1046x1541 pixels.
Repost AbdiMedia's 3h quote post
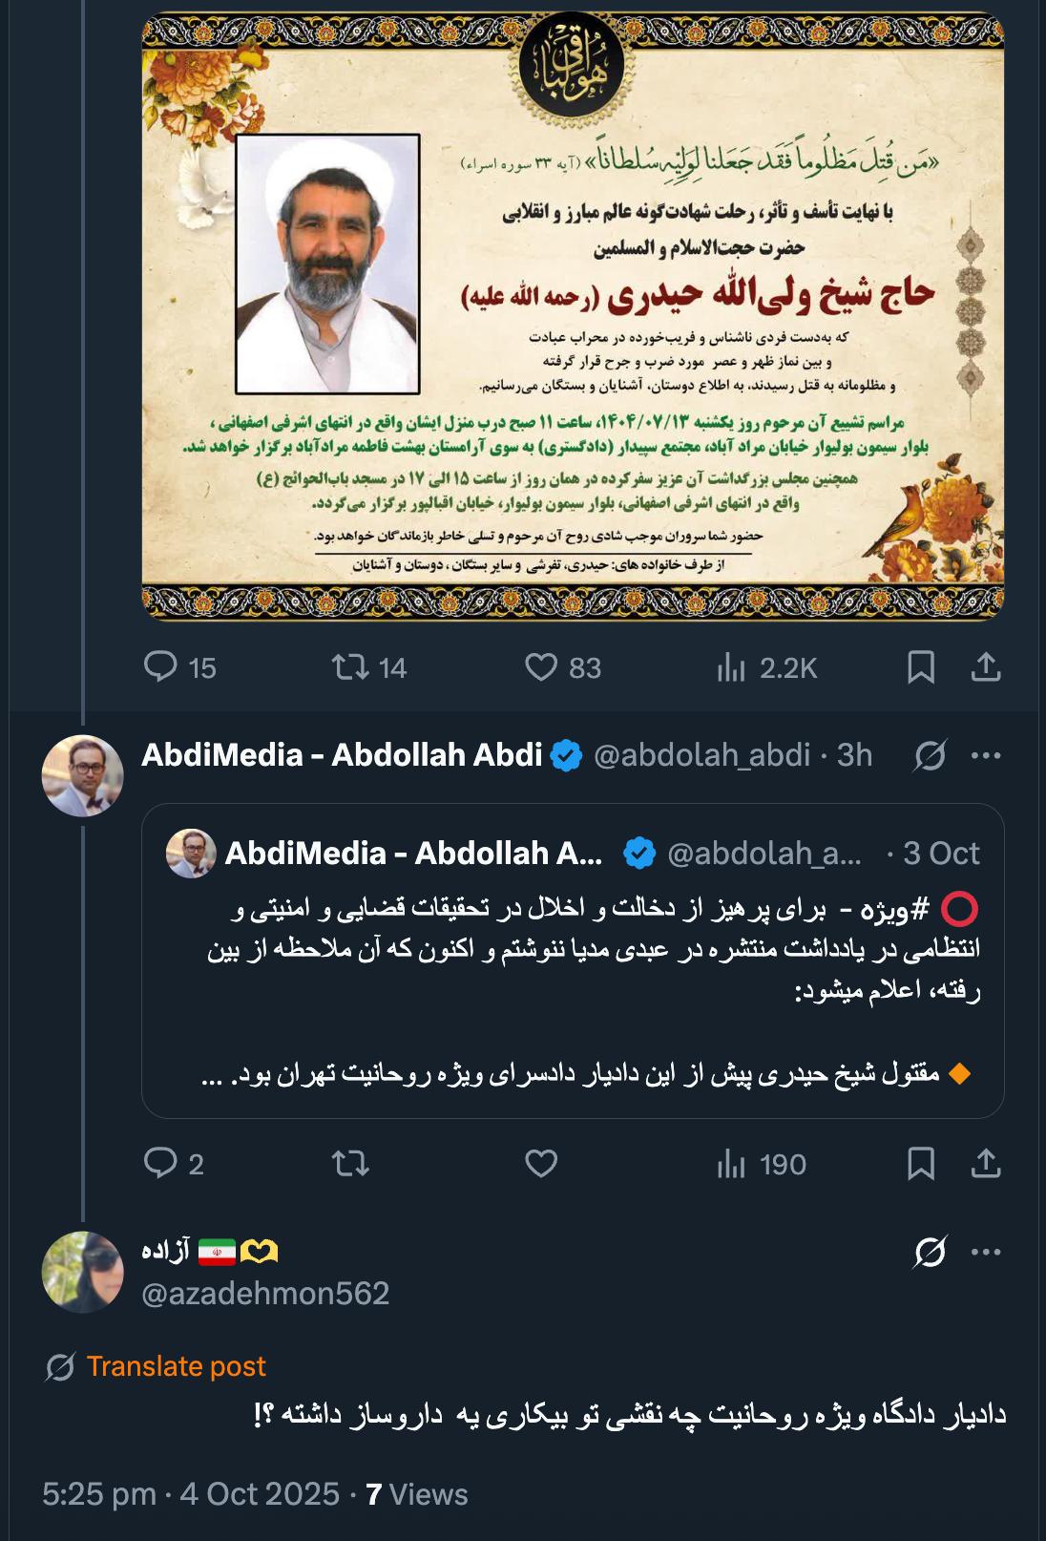click(x=350, y=1163)
